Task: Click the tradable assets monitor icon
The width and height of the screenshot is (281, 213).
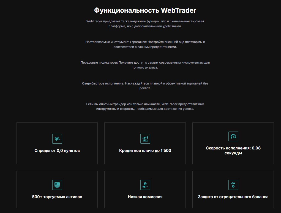Action: point(57,185)
